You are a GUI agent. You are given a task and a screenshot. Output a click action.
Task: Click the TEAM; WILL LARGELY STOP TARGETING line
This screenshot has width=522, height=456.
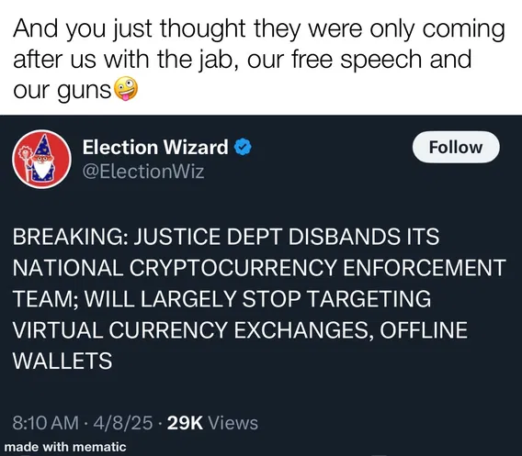coord(221,299)
